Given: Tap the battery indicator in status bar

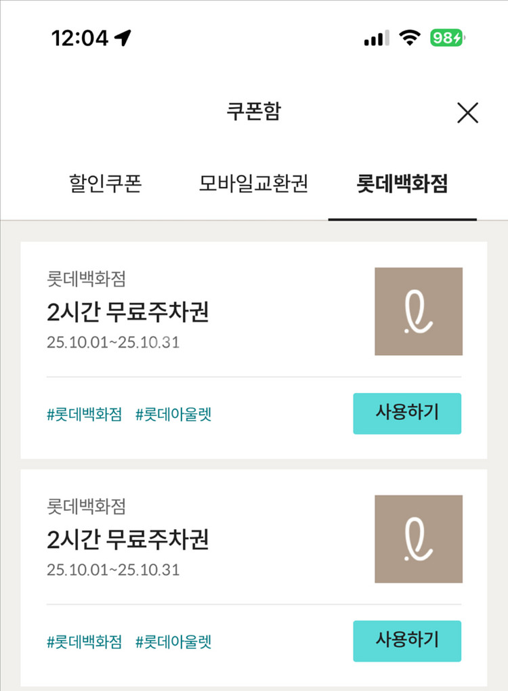Looking at the screenshot, I should pyautogui.click(x=448, y=39).
